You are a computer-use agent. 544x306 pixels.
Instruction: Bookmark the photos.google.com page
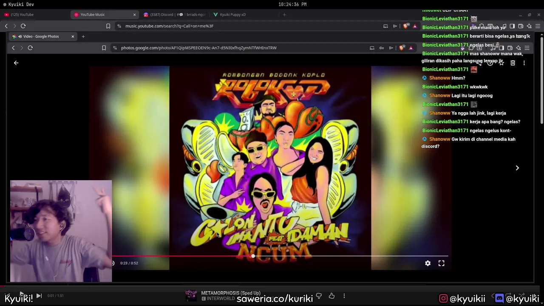point(104,48)
